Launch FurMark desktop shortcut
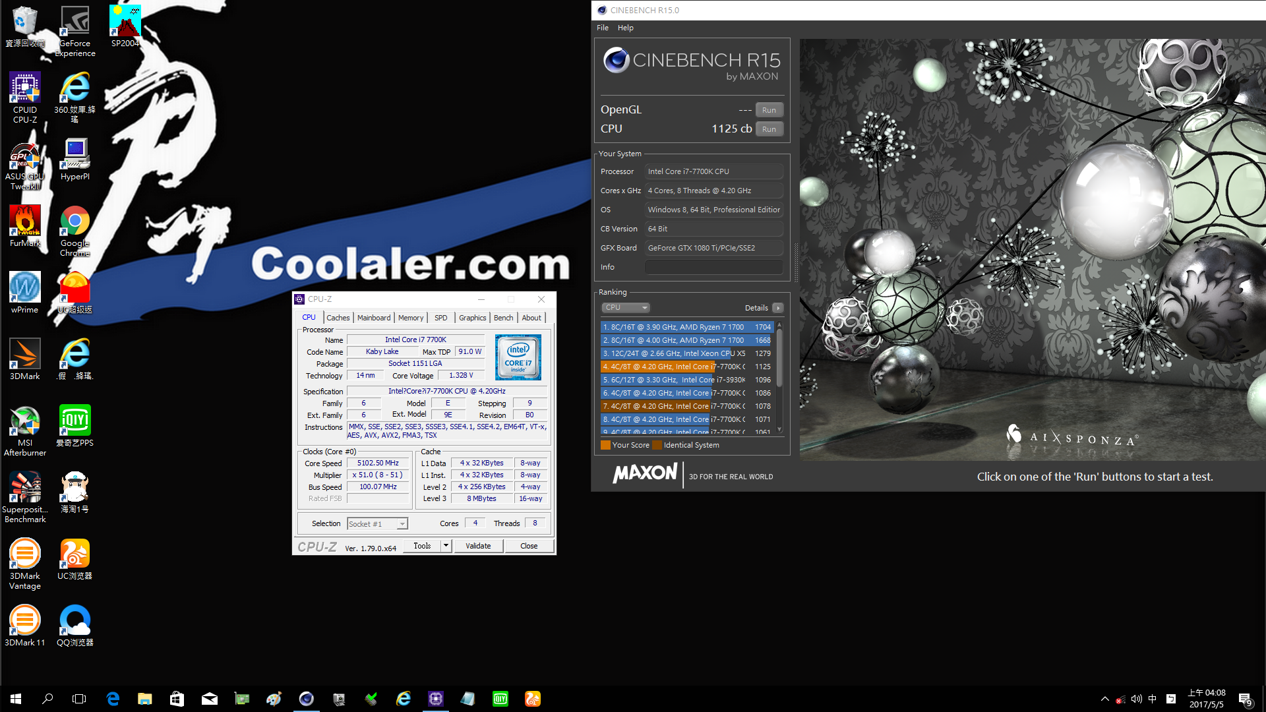Screen dimensions: 1266x712 24,226
